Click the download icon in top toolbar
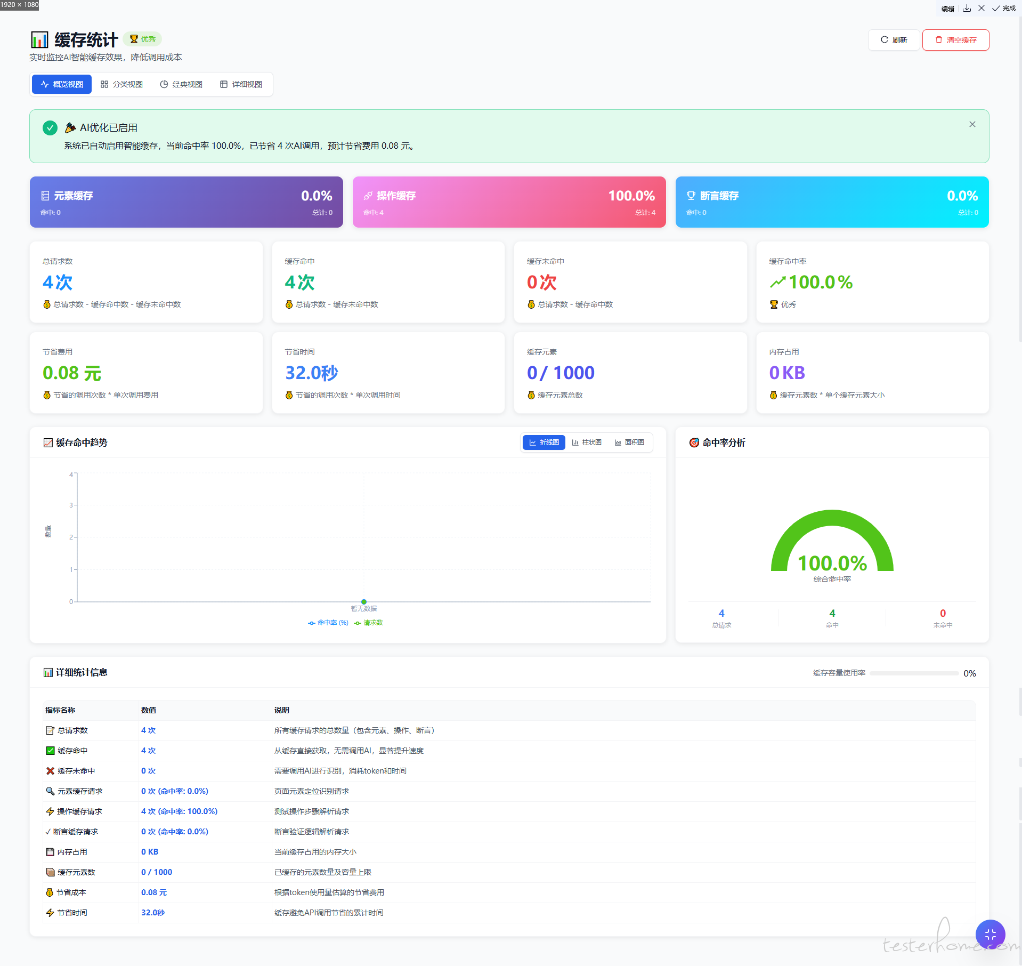The height and width of the screenshot is (966, 1022). (x=967, y=8)
